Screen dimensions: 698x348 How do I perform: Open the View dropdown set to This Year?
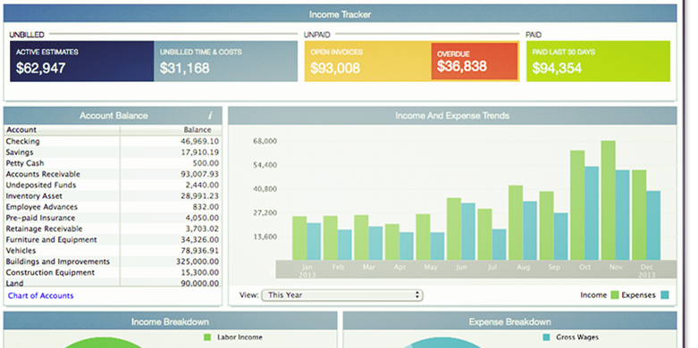click(x=342, y=295)
